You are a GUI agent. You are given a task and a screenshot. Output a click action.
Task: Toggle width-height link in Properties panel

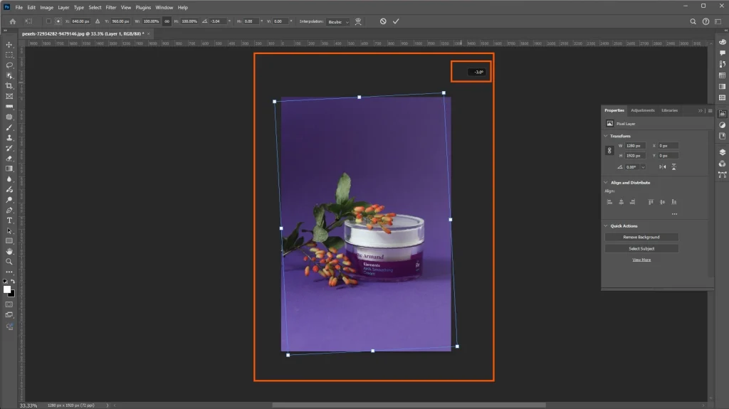point(609,151)
